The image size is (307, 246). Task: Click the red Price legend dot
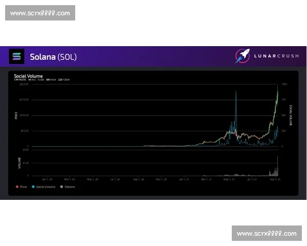click(17, 187)
